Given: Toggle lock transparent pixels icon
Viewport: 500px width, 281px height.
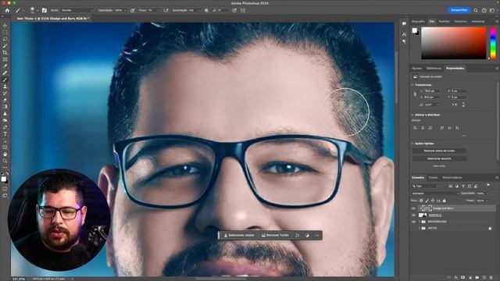Looking at the screenshot, I should click(421, 201).
